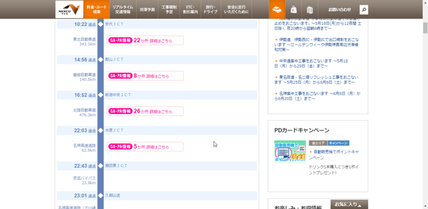Click 北陸自動車道 476.3km label

(x=85, y=112)
